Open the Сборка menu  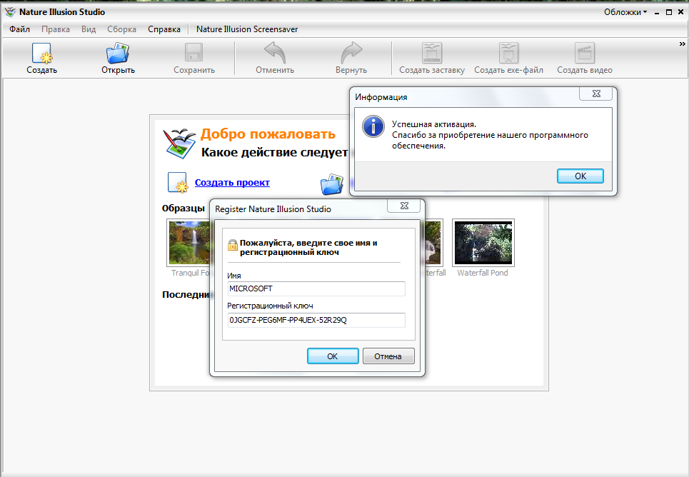[121, 29]
